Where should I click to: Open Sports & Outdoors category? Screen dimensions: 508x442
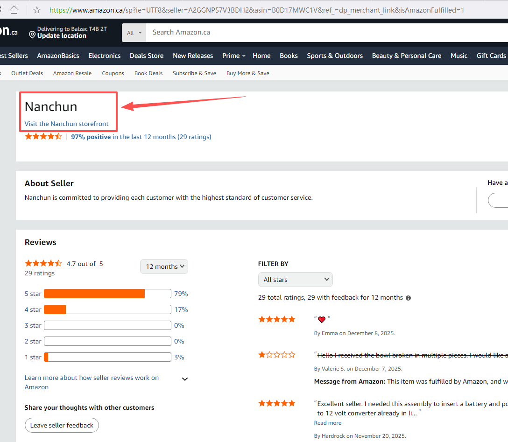335,56
